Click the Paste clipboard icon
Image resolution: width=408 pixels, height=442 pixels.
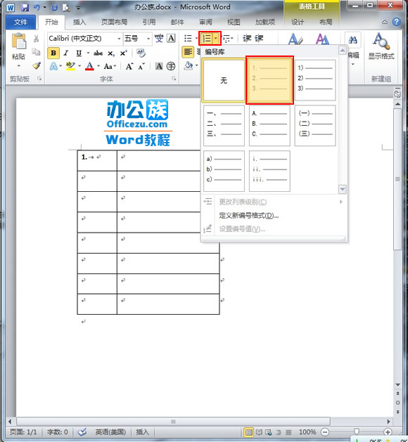point(19,41)
